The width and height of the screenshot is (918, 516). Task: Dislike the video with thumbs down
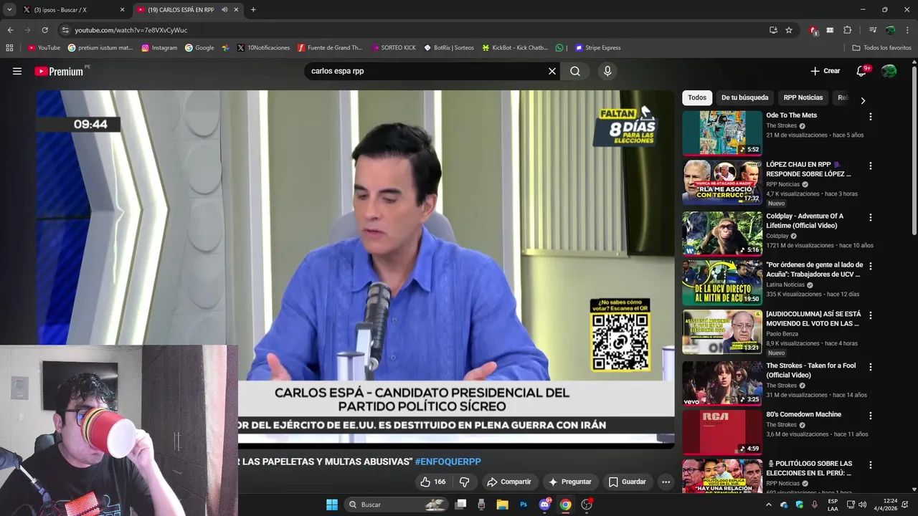tap(464, 482)
